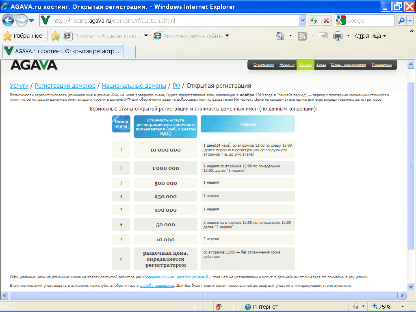Screen dimensions: 416x312
Task: Click the browser Back arrow button
Action: coord(8,20)
